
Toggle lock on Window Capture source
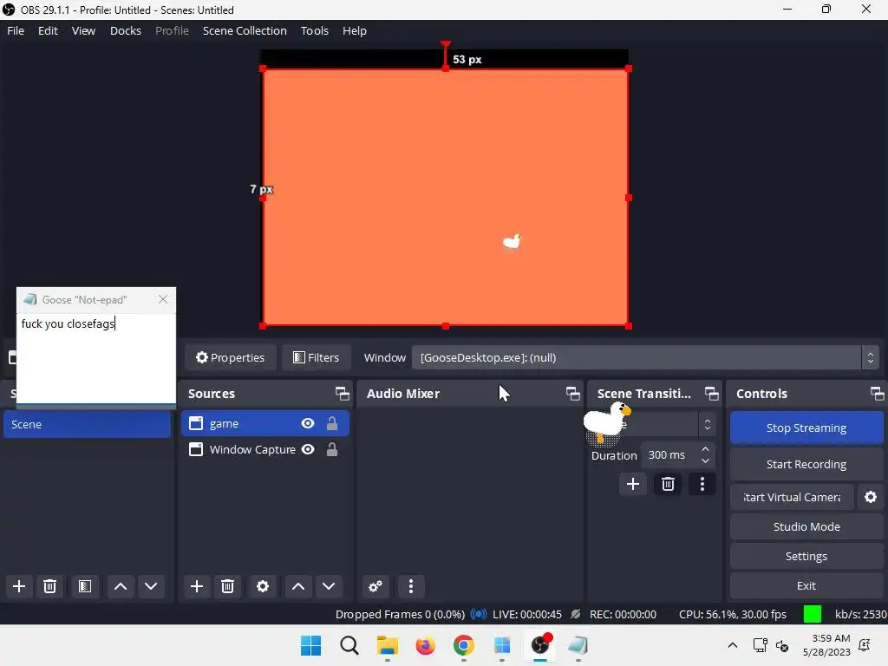pyautogui.click(x=332, y=450)
